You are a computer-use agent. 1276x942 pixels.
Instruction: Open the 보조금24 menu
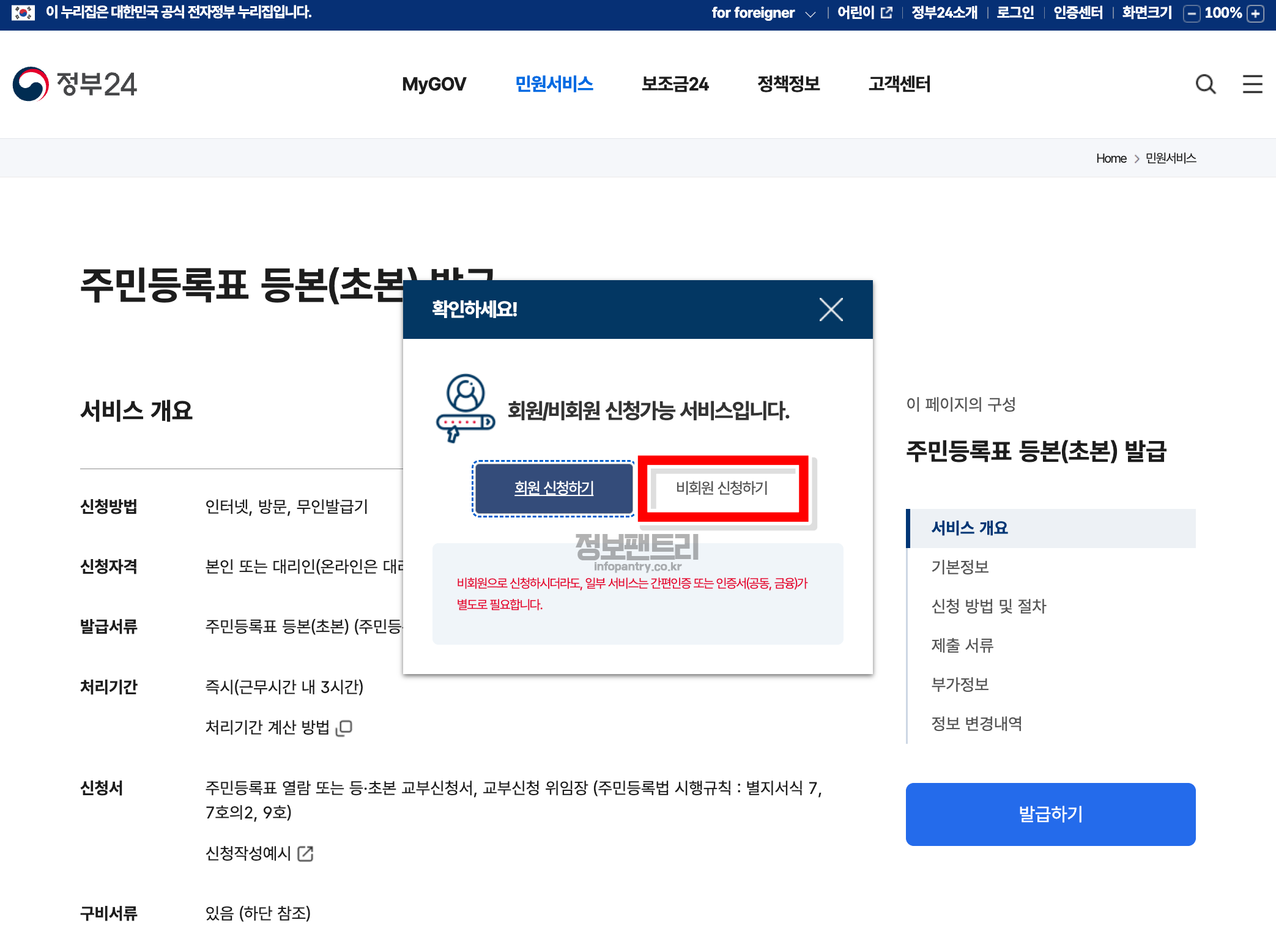point(675,84)
